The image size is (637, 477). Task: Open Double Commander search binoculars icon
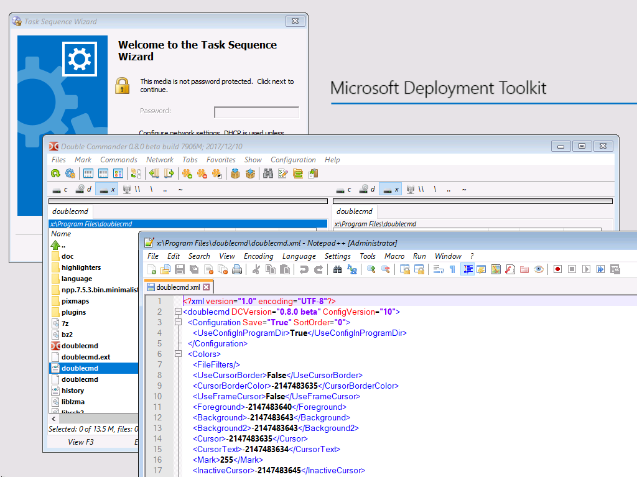tap(268, 174)
